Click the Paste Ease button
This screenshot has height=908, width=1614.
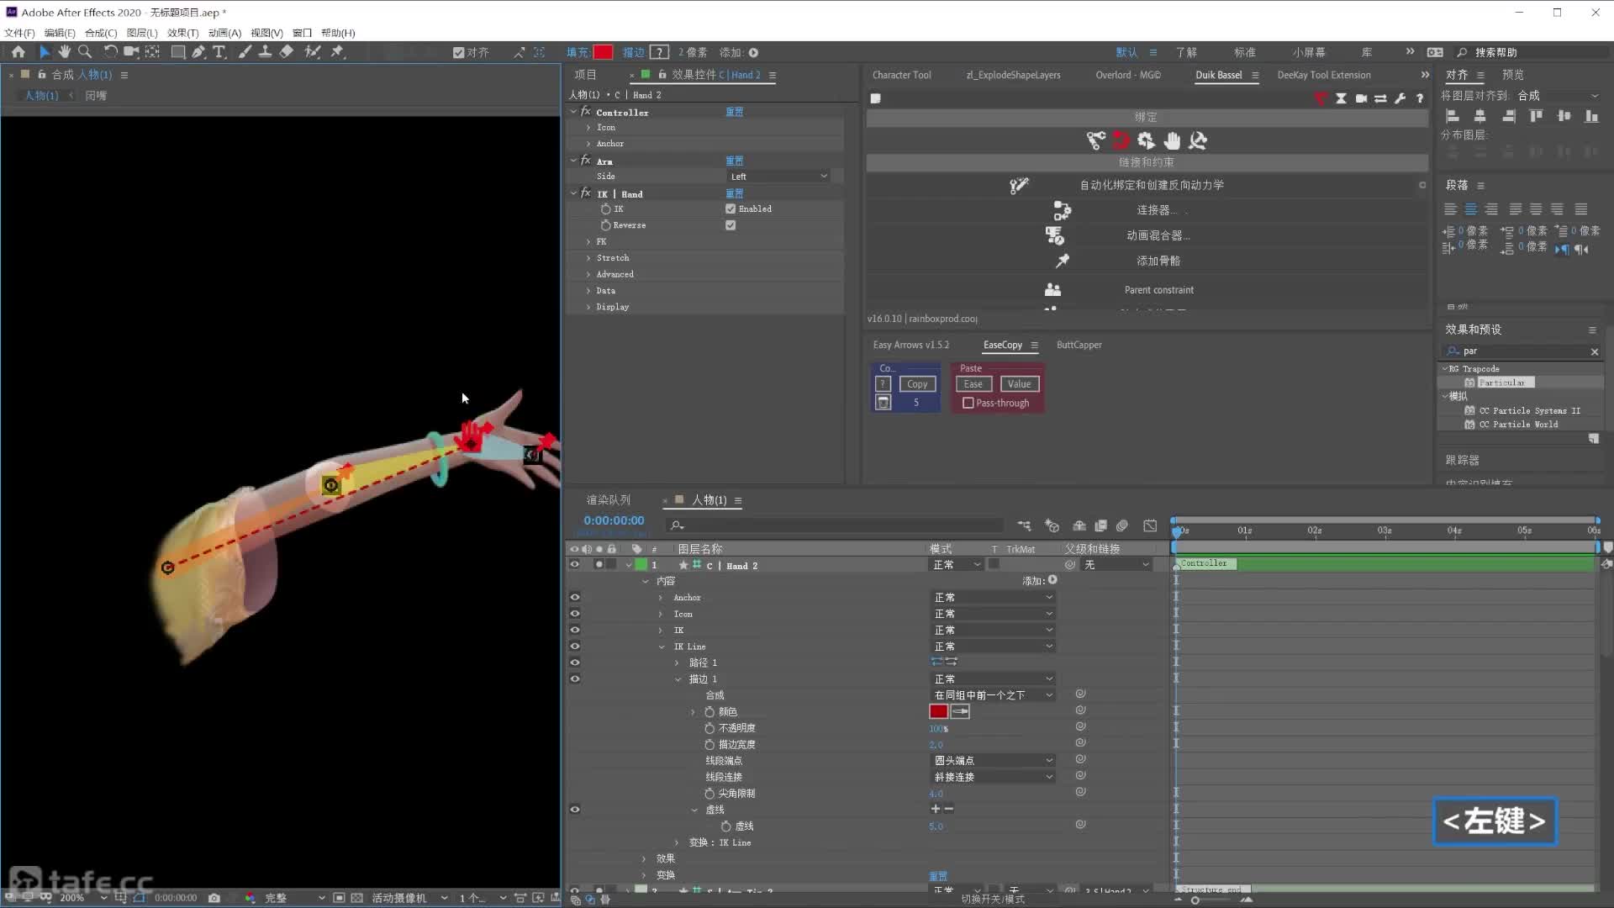pos(973,384)
